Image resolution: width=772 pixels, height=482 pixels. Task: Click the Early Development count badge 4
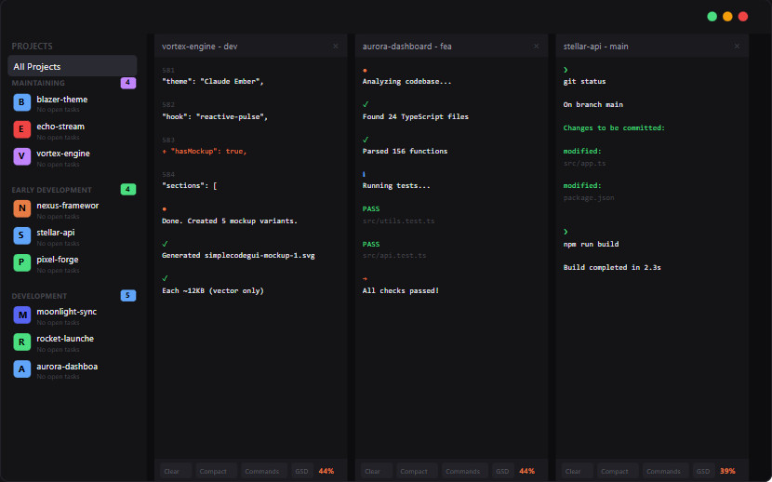coord(128,189)
